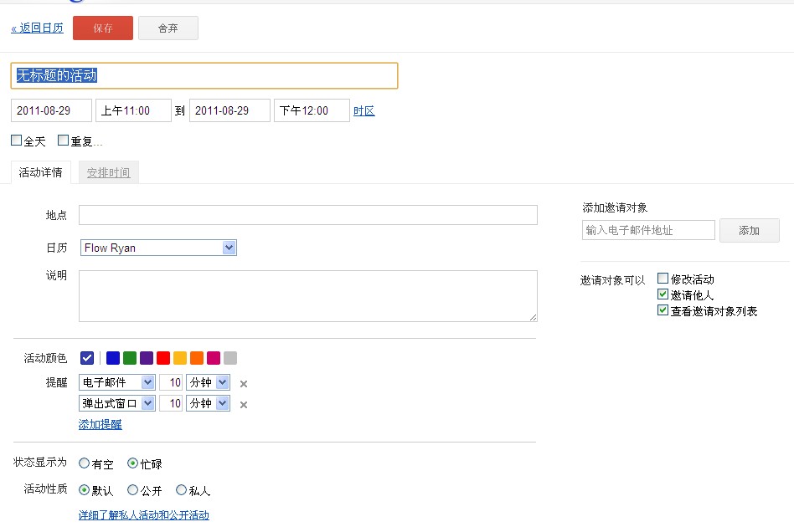Follow the 返回日历 link

38,28
